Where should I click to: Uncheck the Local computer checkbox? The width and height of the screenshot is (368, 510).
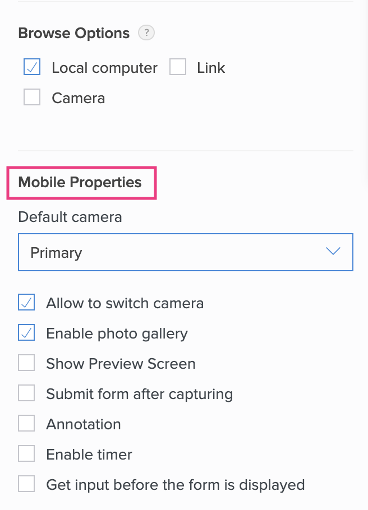click(32, 68)
